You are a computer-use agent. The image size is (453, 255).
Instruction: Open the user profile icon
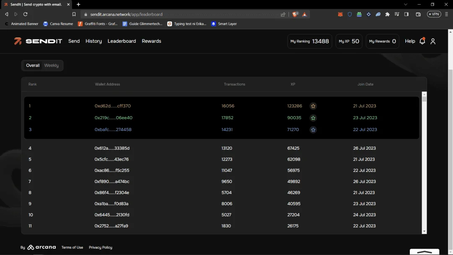433,41
